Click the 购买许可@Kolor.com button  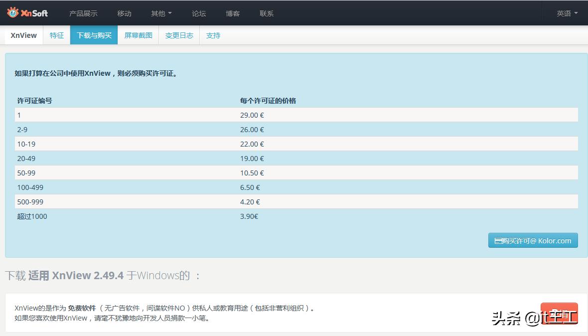pyautogui.click(x=533, y=240)
